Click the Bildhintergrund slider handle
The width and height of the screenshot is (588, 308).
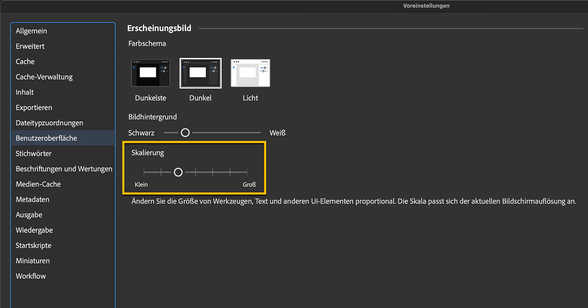pyautogui.click(x=185, y=133)
